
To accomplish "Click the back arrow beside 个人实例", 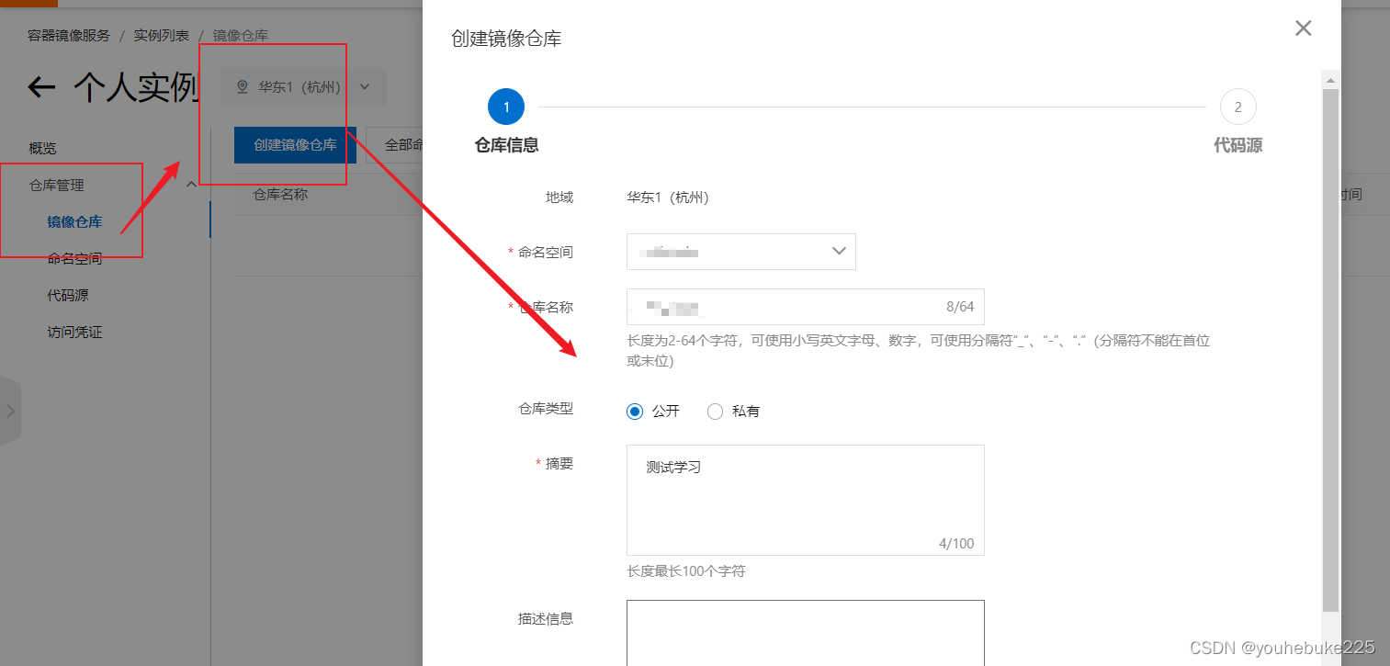I will pos(41,87).
